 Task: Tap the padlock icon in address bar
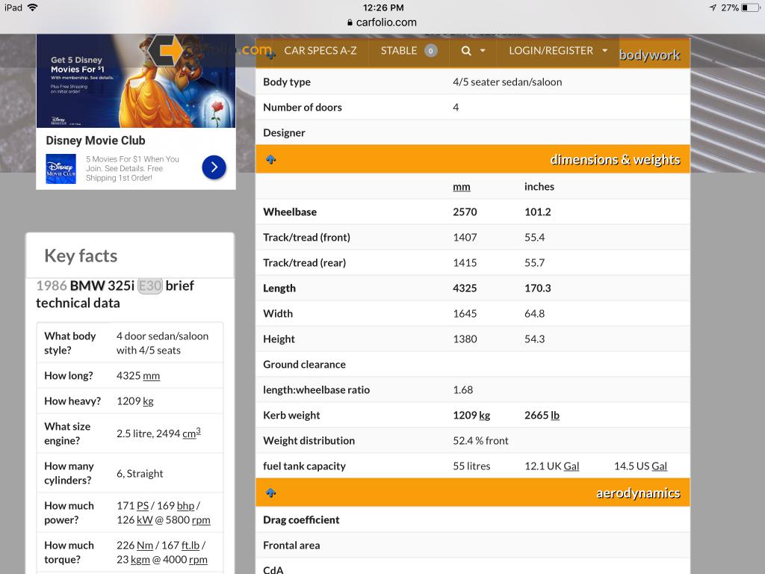(350, 22)
